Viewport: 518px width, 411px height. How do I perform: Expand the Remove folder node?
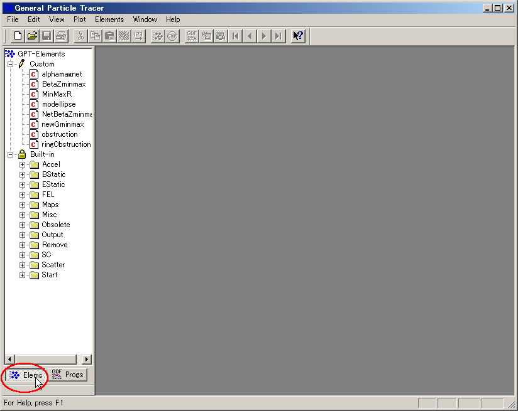[22, 245]
